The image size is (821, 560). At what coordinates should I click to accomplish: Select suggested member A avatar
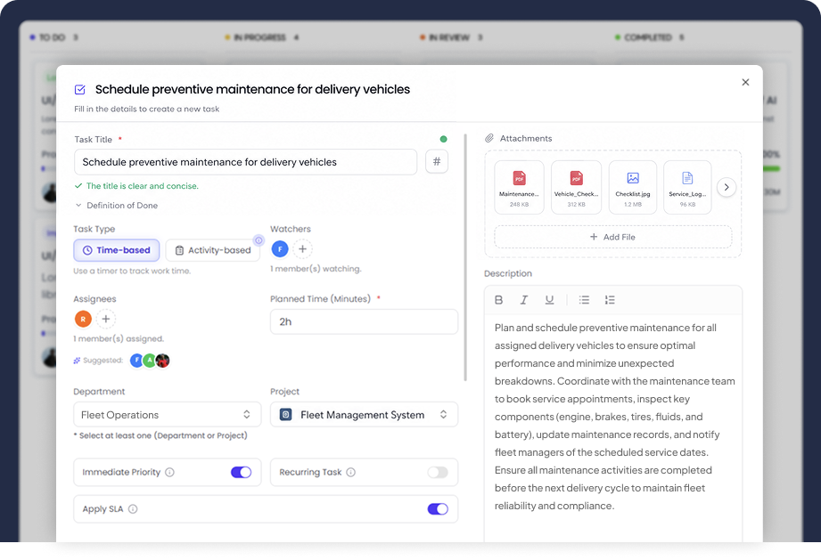pos(150,361)
